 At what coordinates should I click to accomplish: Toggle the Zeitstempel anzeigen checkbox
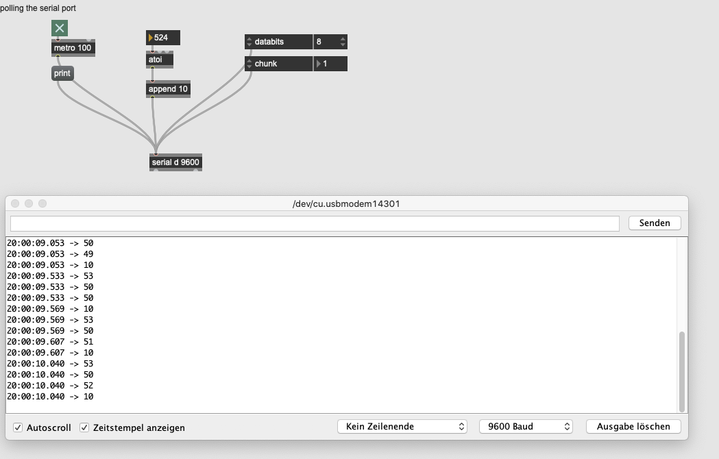tap(84, 427)
